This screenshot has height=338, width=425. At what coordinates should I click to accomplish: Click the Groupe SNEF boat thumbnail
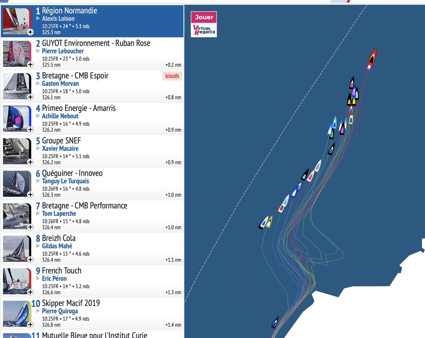point(16,151)
